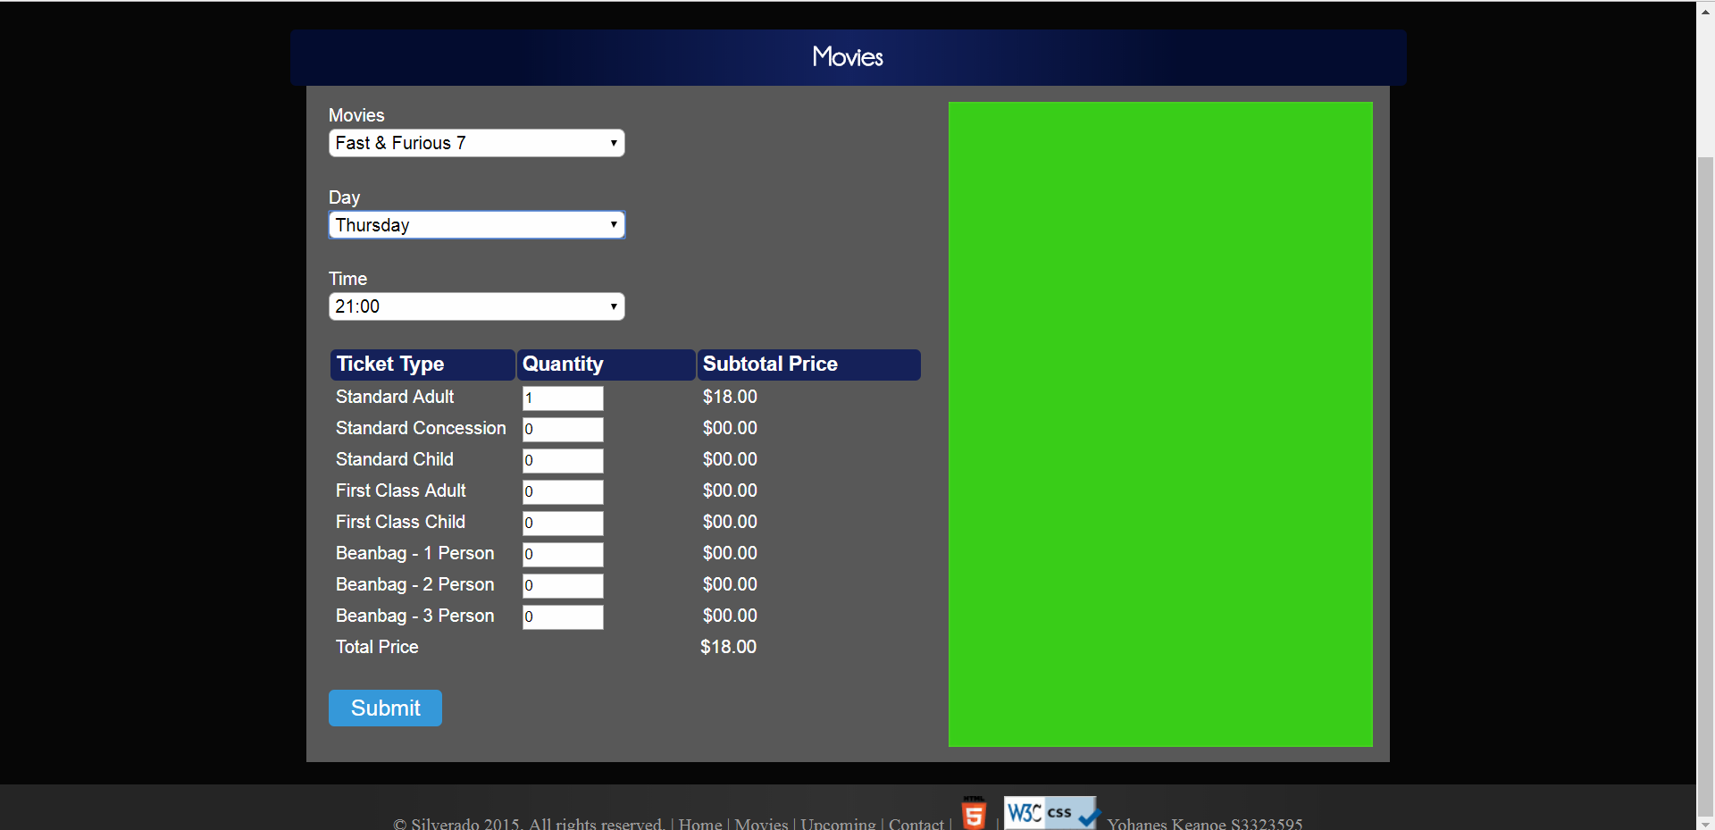Open the Movies footer link
Image resolution: width=1715 pixels, height=830 pixels.
coord(761,823)
